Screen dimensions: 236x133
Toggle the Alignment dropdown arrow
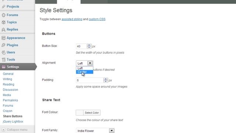[90, 63]
